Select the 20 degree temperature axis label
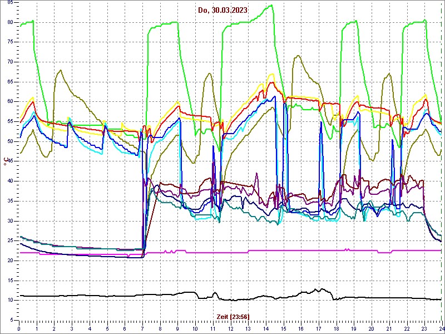Viewport: 445px width, 334px height. (x=10, y=261)
